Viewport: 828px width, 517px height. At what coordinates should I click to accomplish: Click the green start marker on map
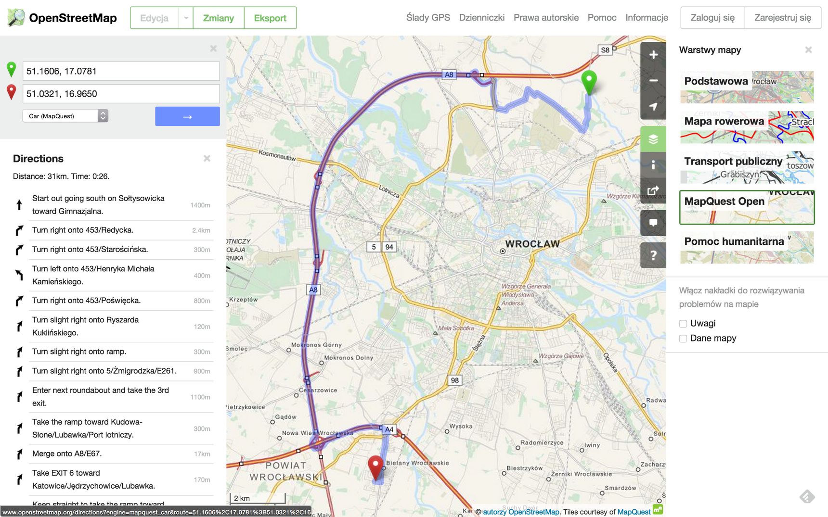pos(589,82)
